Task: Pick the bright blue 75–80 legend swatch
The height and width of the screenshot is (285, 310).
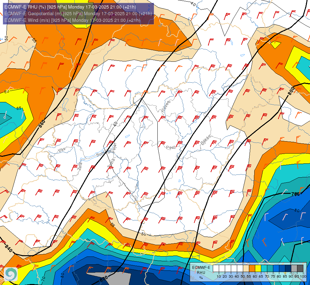Action: point(276,269)
